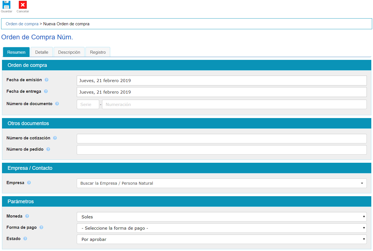Show help tooltip for Número de pedido
The width and height of the screenshot is (373, 251).
point(48,149)
